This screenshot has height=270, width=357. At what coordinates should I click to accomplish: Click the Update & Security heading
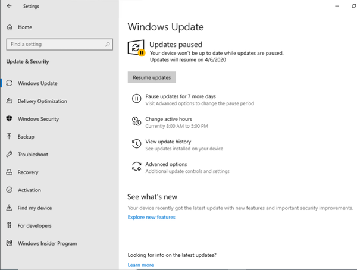pos(27,61)
